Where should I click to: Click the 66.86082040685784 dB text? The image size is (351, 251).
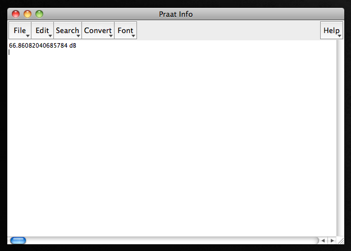point(43,45)
